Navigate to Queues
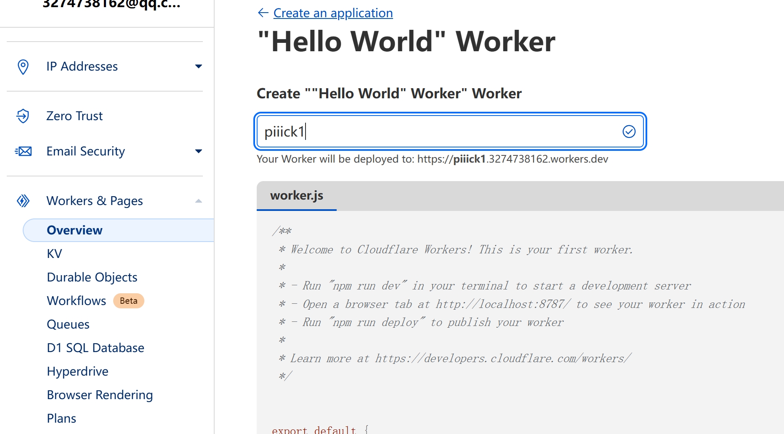Viewport: 784px width, 434px height. pos(68,324)
